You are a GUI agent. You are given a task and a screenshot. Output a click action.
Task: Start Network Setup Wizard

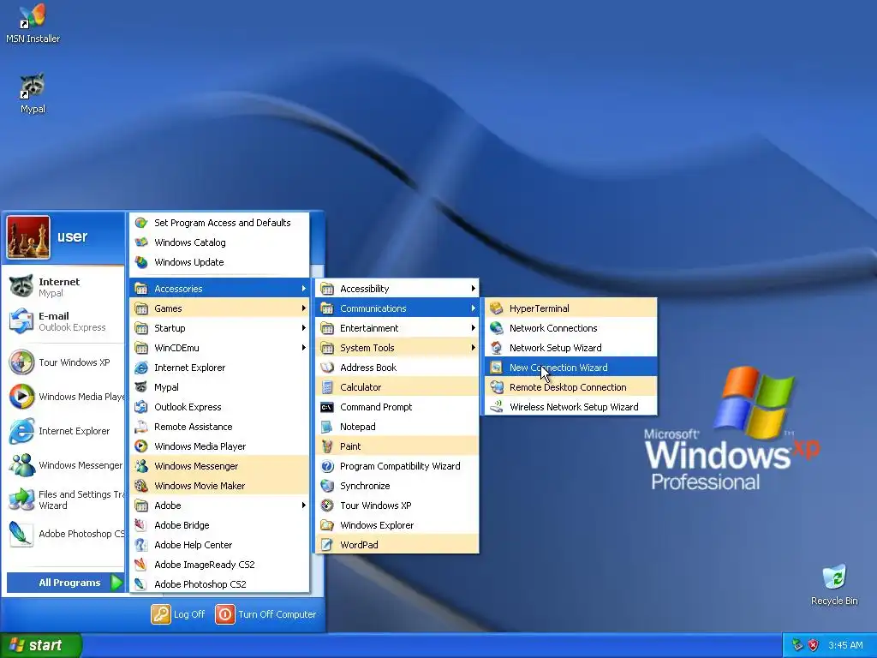[570, 348]
